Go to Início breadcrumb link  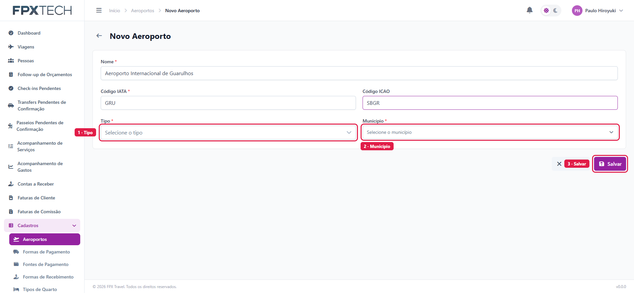tap(115, 11)
